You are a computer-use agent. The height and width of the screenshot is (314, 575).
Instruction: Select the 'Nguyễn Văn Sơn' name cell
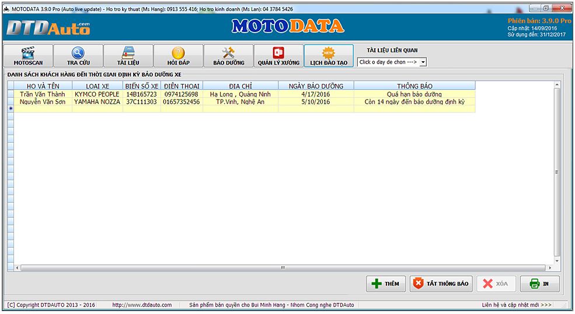coord(43,102)
